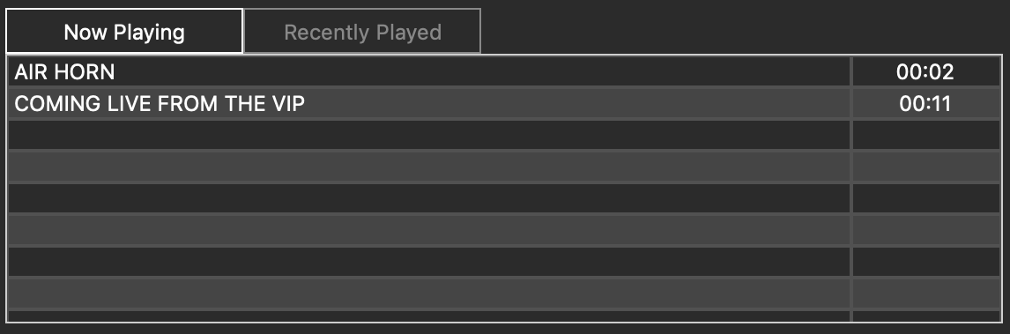Select the fifth row's empty title cell

[429, 197]
